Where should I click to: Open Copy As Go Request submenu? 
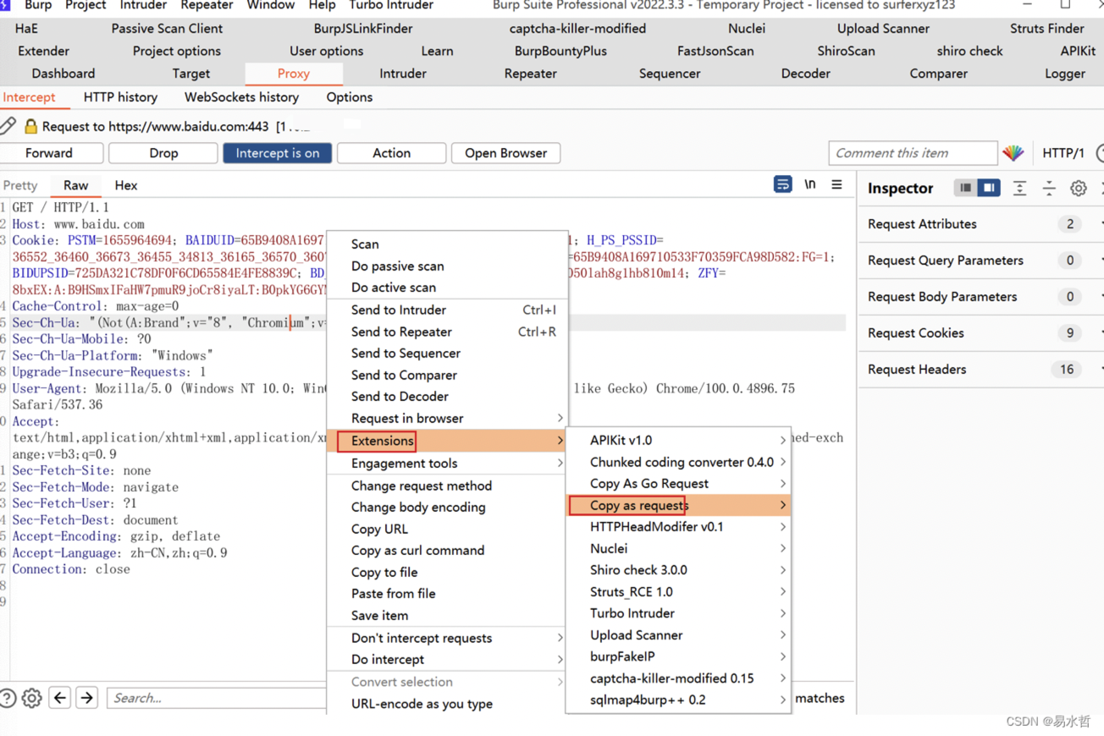coord(679,483)
